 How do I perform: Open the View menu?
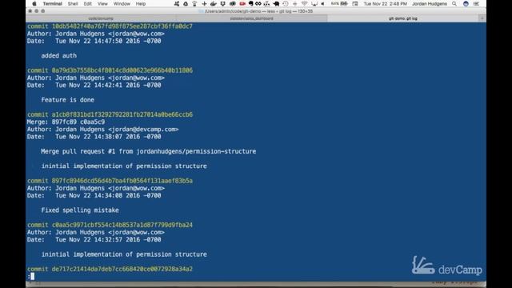(x=102, y=3)
